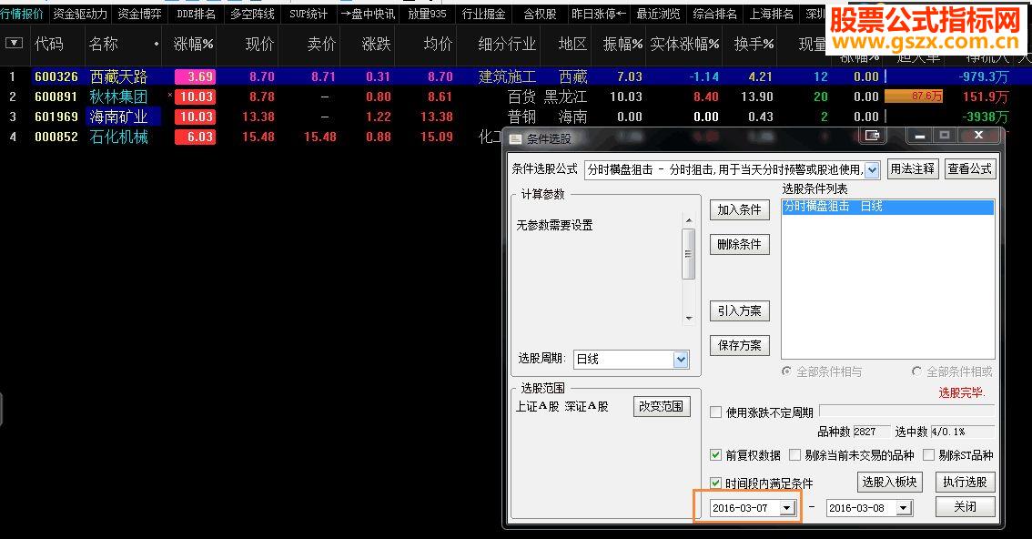1032x539 pixels.
Task: Switch to DDE排名 tab
Action: click(197, 14)
